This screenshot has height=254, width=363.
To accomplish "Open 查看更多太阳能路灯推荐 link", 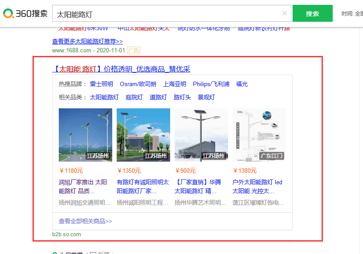I will pyautogui.click(x=87, y=41).
